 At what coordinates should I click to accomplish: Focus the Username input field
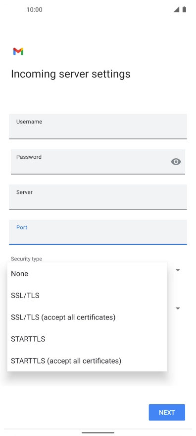pos(98,126)
